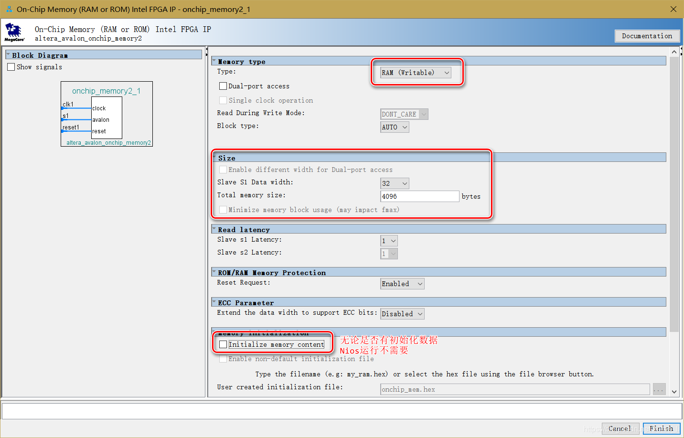The image size is (684, 438).
Task: Toggle the Show signals checkbox
Action: point(11,67)
